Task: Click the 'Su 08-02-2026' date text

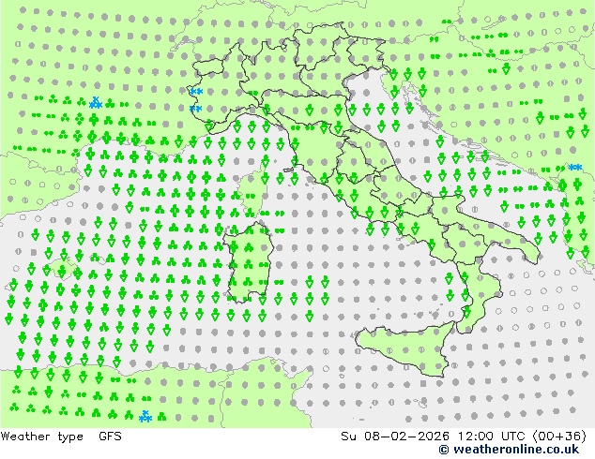Action: coord(395,437)
